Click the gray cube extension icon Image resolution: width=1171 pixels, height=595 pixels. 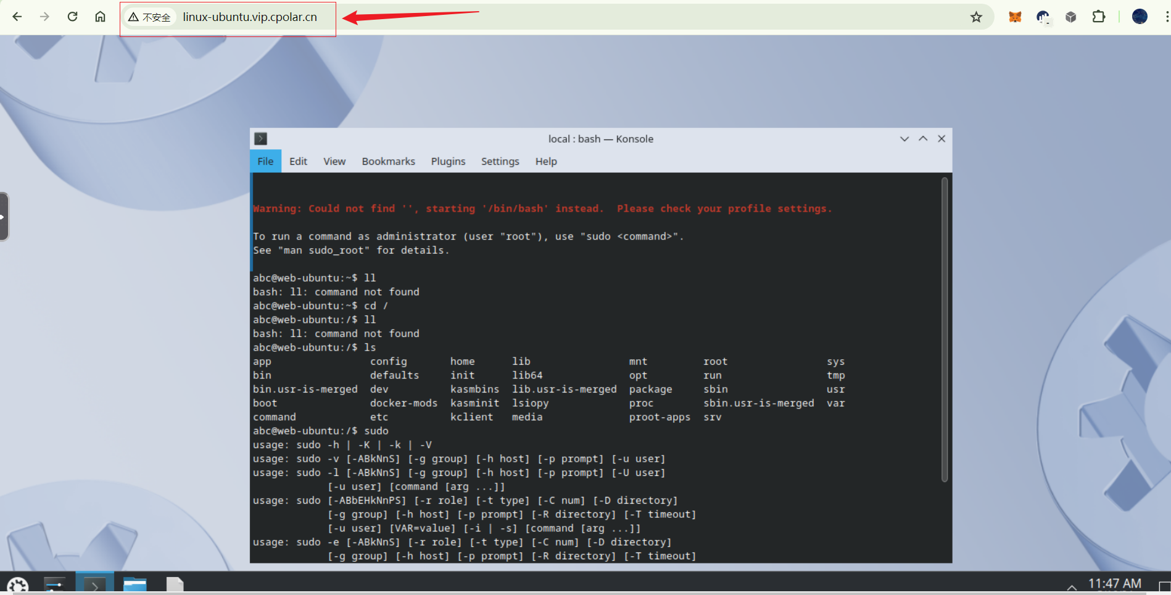coord(1071,17)
